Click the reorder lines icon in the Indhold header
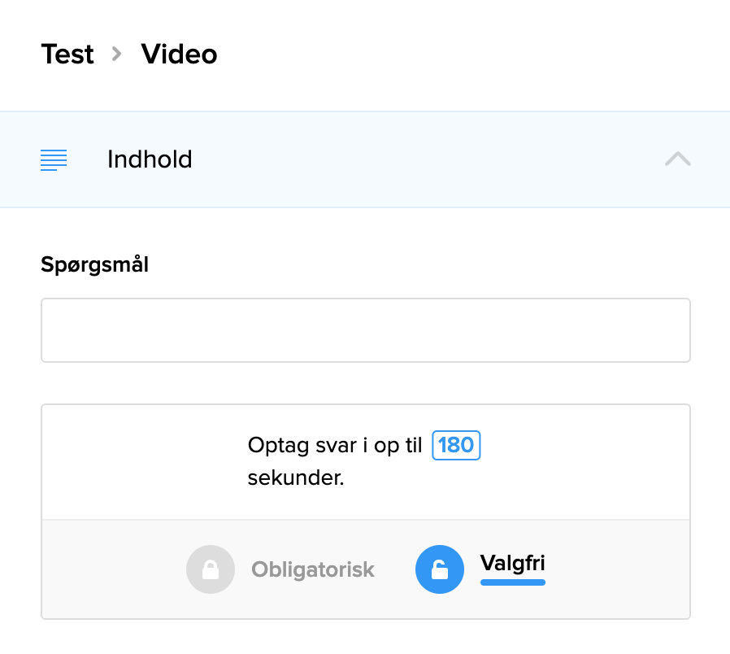 53,159
